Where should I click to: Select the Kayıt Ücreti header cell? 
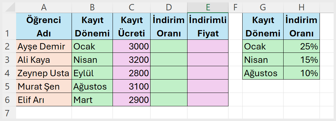tap(131, 26)
